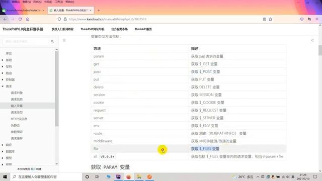Open the ThinkAPI服务 nav link
Image resolution: width=322 pixels, height=181 pixels.
(x=143, y=29)
